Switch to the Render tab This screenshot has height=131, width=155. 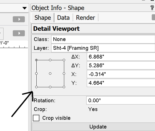coord(85,18)
